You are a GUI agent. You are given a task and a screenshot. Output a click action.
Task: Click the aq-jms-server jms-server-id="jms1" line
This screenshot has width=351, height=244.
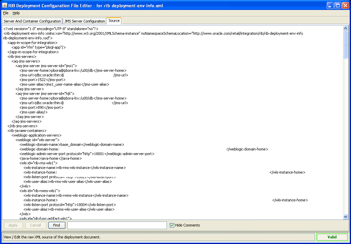pos(46,66)
